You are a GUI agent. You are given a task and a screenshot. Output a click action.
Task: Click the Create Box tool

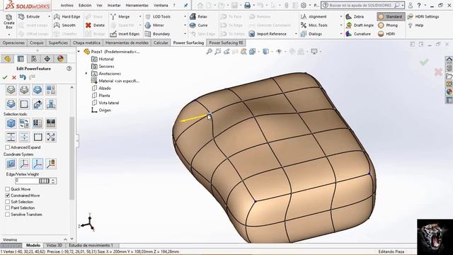click(x=9, y=21)
